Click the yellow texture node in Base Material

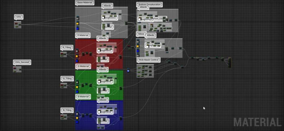click(78, 23)
